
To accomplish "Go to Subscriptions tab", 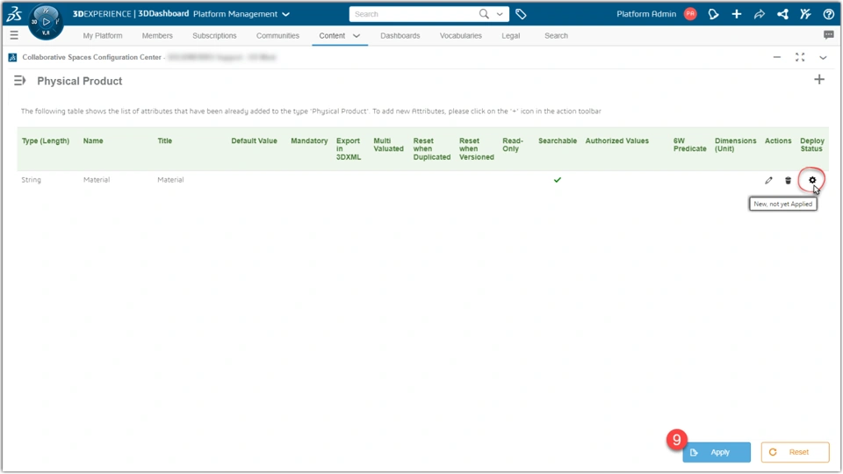I will [x=214, y=35].
